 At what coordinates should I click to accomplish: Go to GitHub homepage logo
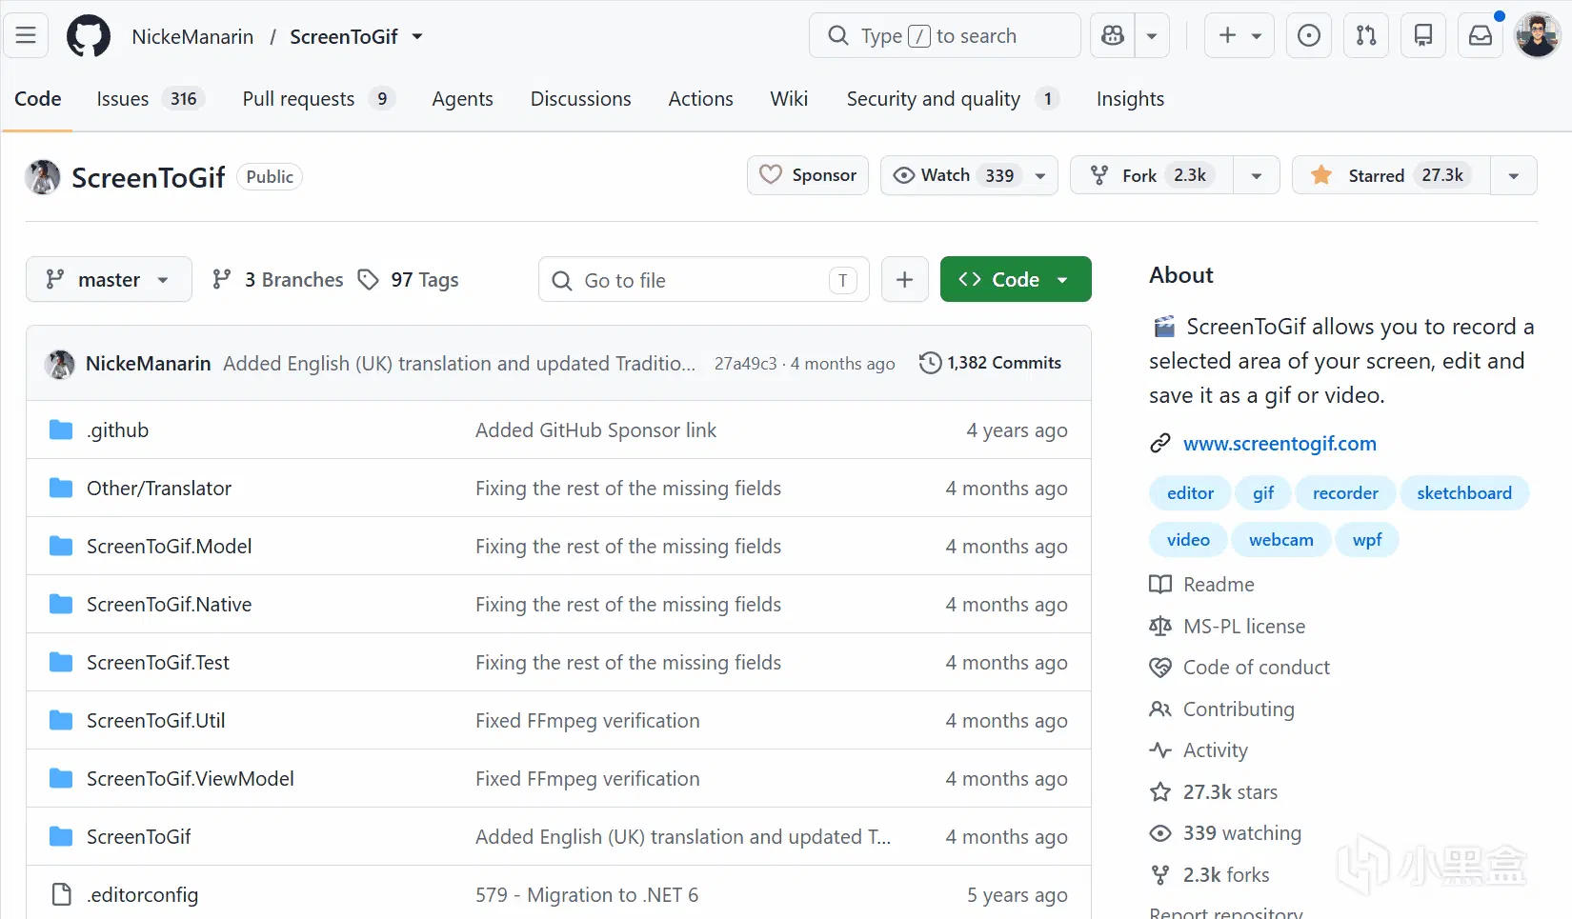coord(89,36)
